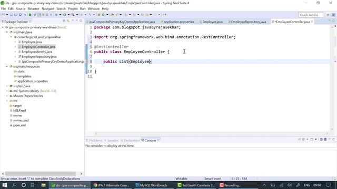Screen dimensions: 337x189
Task: Minimize the Package Explorer panel
Action: pos(77,21)
